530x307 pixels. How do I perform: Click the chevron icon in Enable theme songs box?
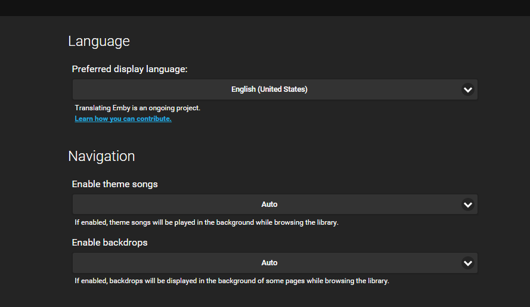pos(468,204)
